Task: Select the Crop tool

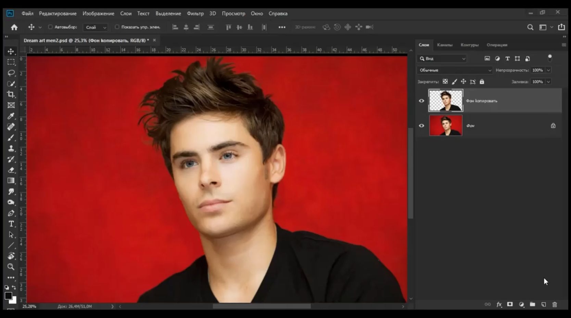Action: coord(11,94)
